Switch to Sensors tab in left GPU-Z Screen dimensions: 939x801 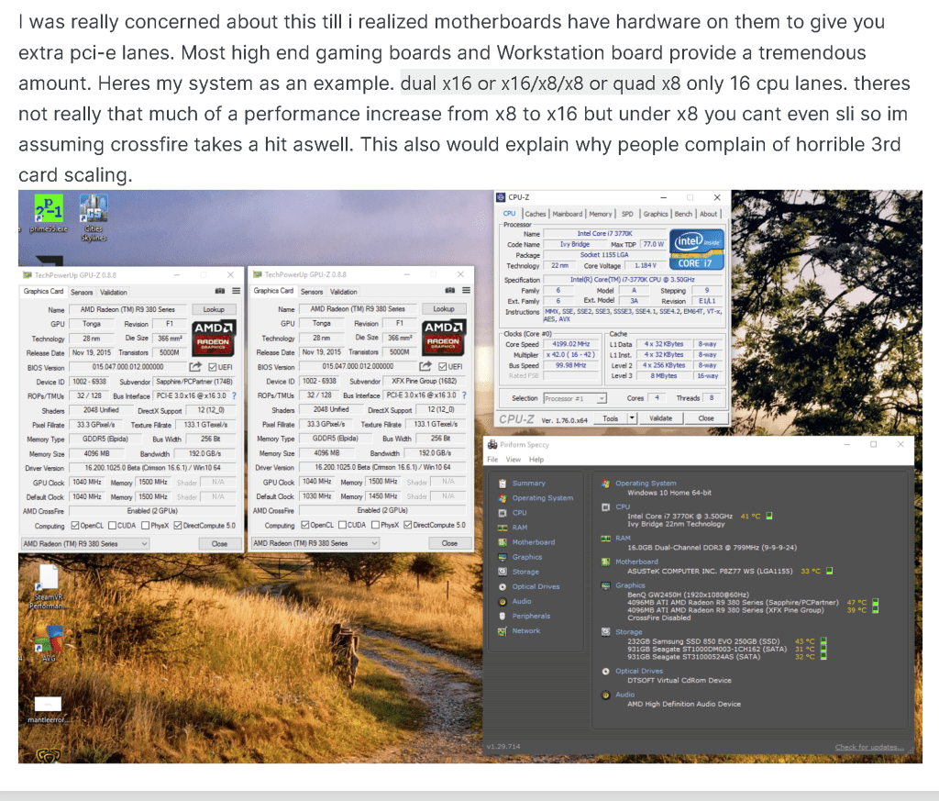click(x=82, y=293)
